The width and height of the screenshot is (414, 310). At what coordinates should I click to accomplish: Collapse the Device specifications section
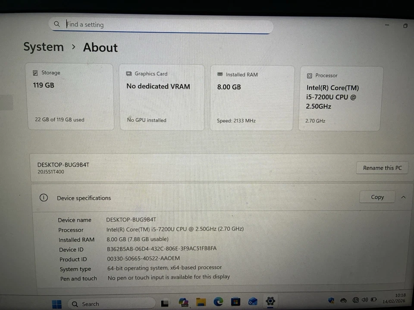[x=404, y=197]
